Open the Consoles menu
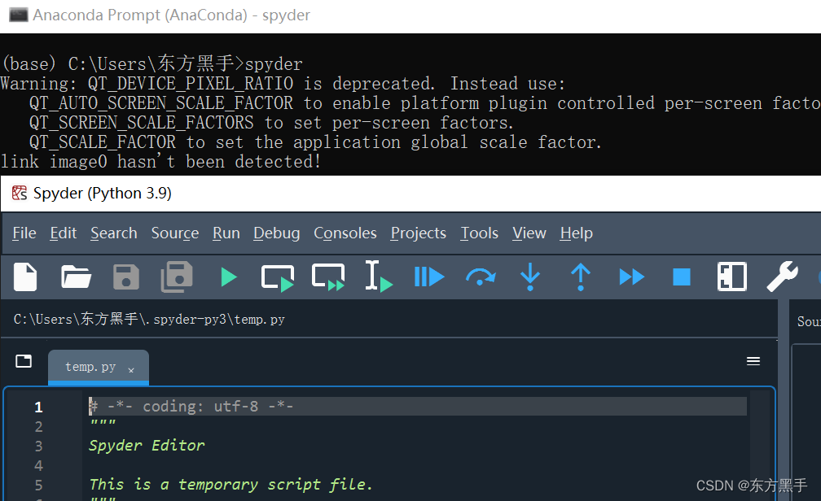The image size is (821, 501). point(345,233)
